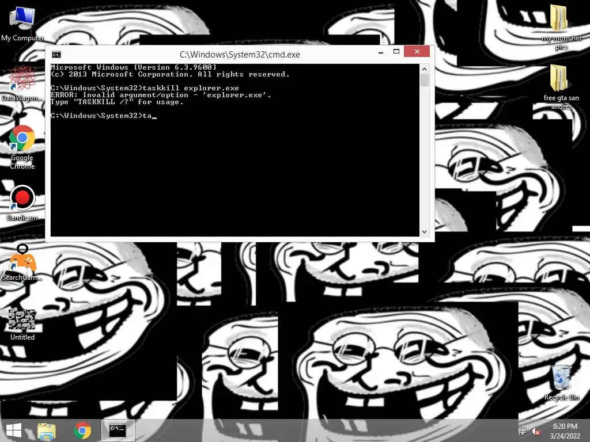590x442 pixels.
Task: Click cmd scrollbar up arrow
Action: point(425,69)
